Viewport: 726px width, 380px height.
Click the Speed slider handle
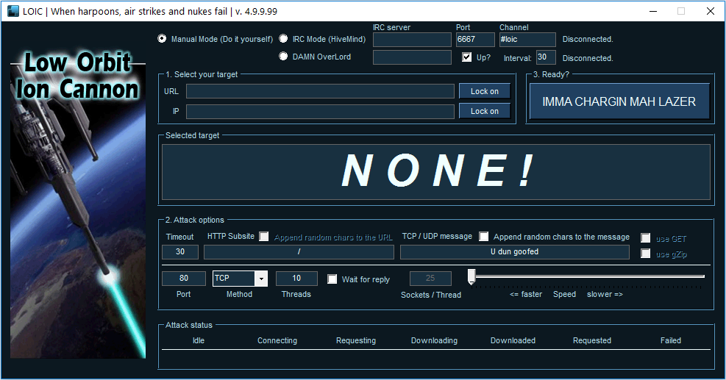pyautogui.click(x=471, y=276)
